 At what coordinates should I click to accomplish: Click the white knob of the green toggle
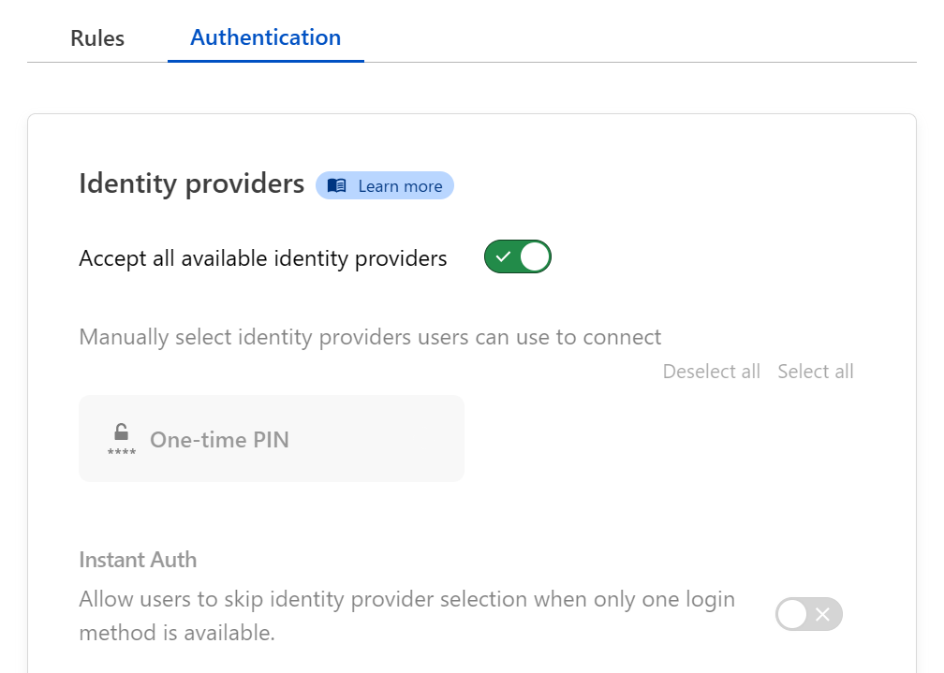534,257
